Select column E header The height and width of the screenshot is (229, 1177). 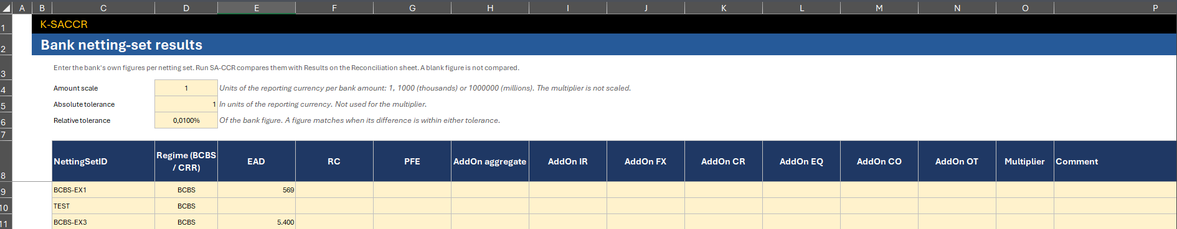point(257,8)
